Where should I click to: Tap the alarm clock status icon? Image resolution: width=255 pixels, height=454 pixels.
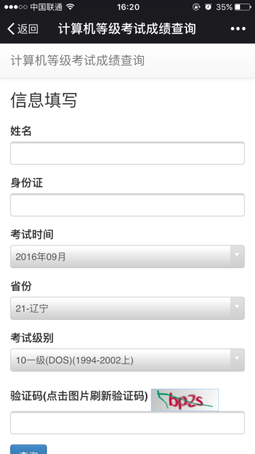[x=208, y=7]
